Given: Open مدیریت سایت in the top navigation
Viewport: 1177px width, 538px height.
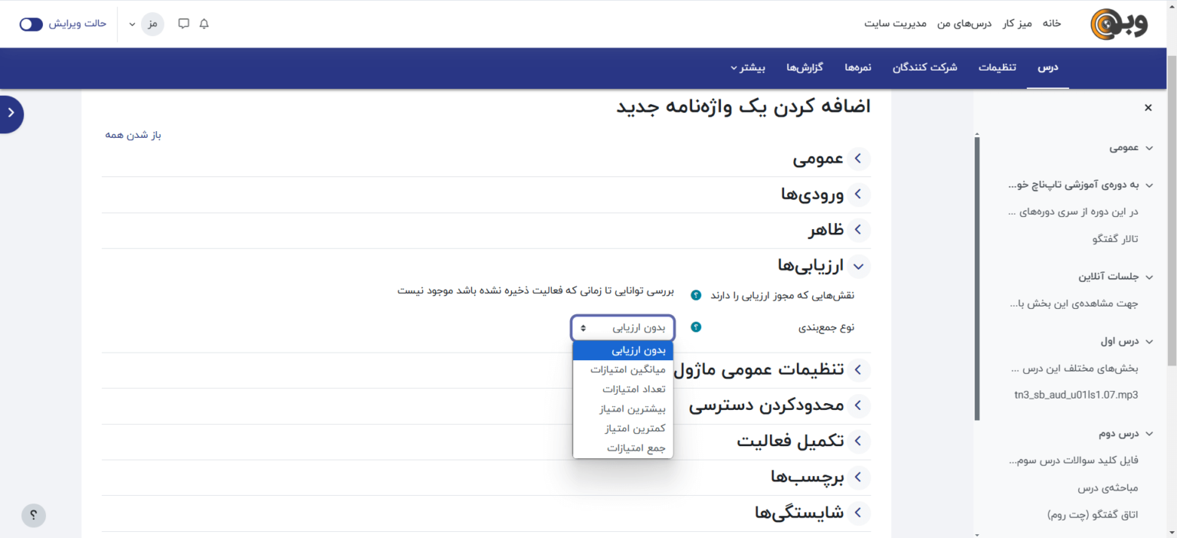Looking at the screenshot, I should tap(895, 24).
